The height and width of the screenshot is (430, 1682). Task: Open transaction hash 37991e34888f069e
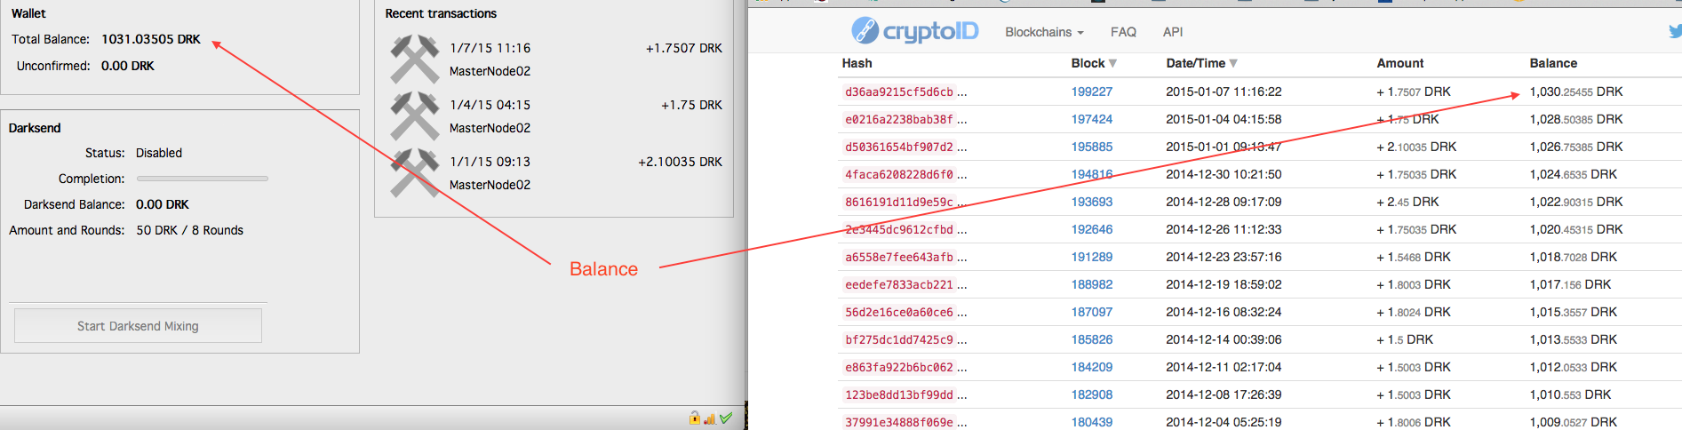[899, 422]
